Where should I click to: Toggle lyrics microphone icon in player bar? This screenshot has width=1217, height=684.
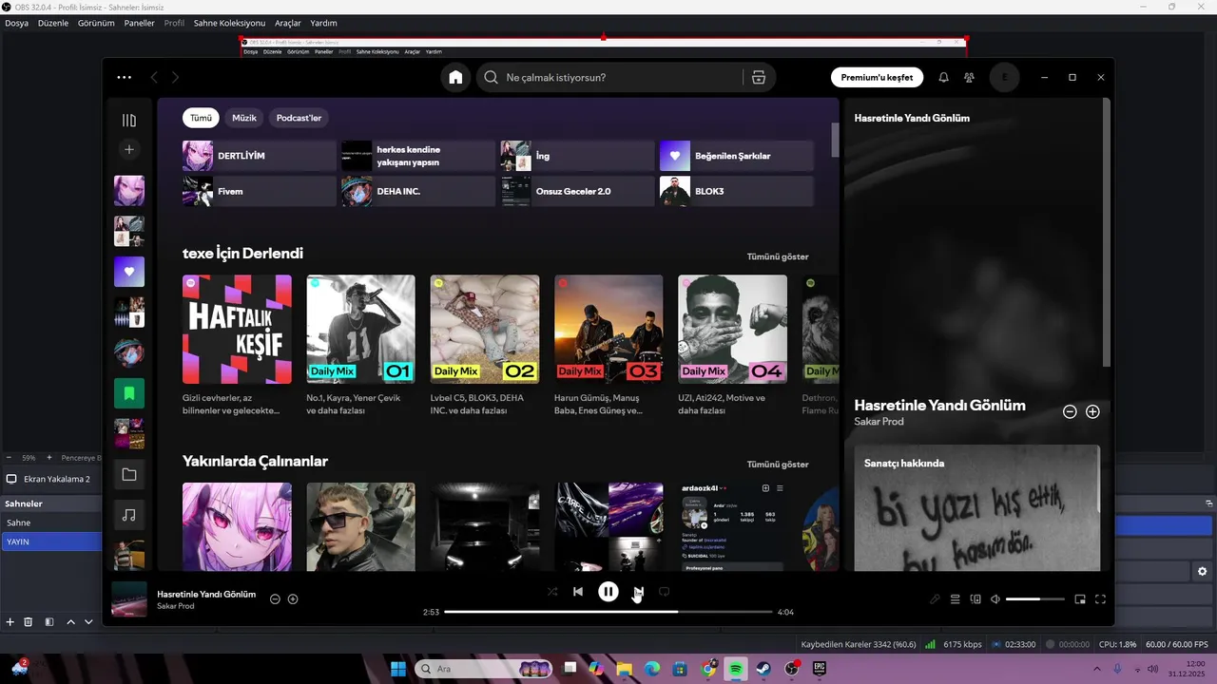[x=935, y=599]
